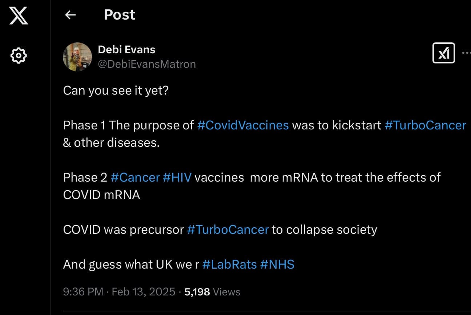Open the three-dot more options menu
Image resolution: width=471 pixels, height=315 pixels.
(466, 53)
